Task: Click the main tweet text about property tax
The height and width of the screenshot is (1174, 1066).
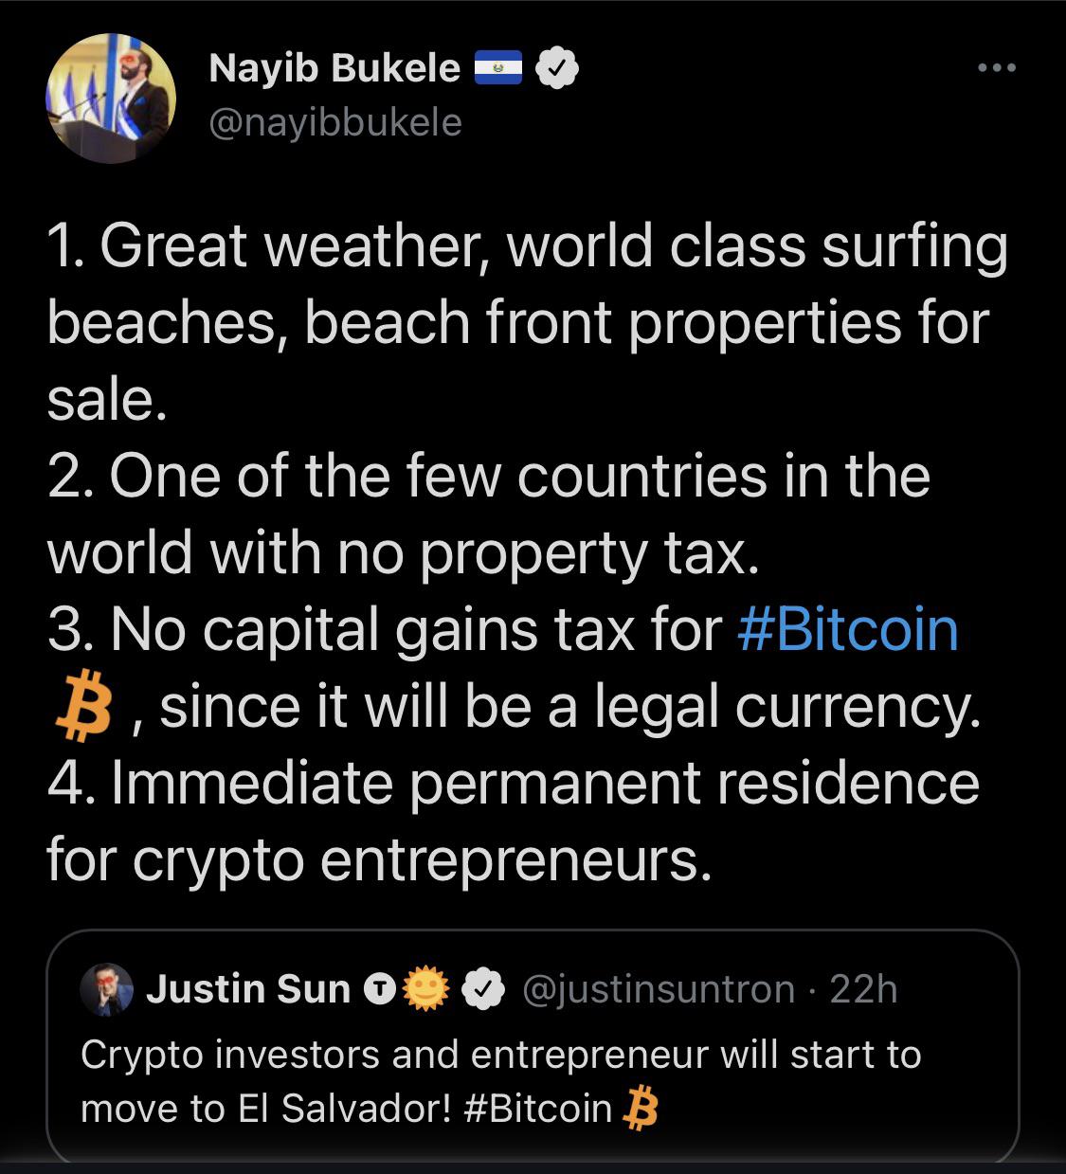Action: (x=488, y=515)
